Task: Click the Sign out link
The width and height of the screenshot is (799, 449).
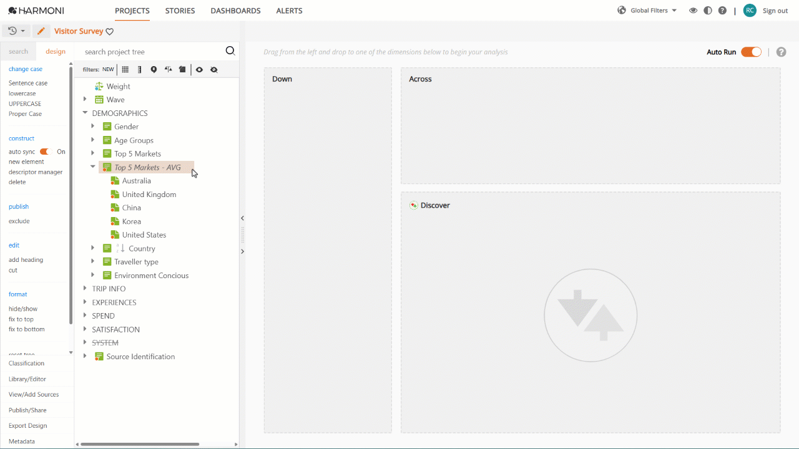Action: pos(775,11)
